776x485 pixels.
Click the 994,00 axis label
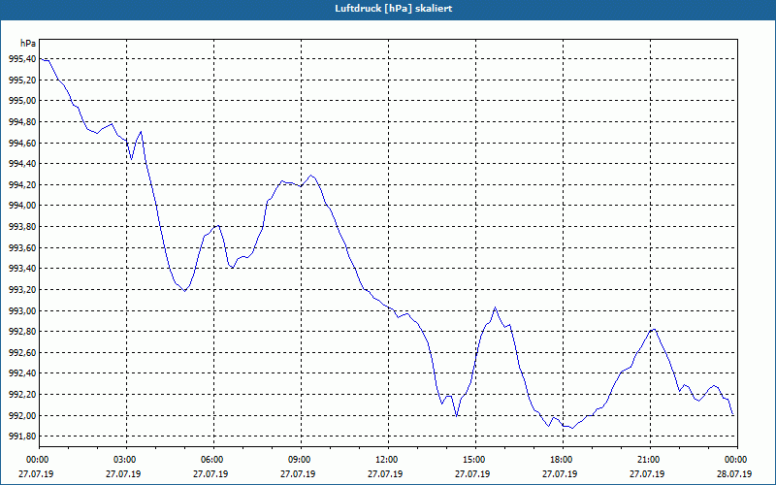point(22,206)
